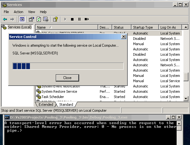
Task: Click the Refresh toolbar icon
Action: click(x=39, y=19)
